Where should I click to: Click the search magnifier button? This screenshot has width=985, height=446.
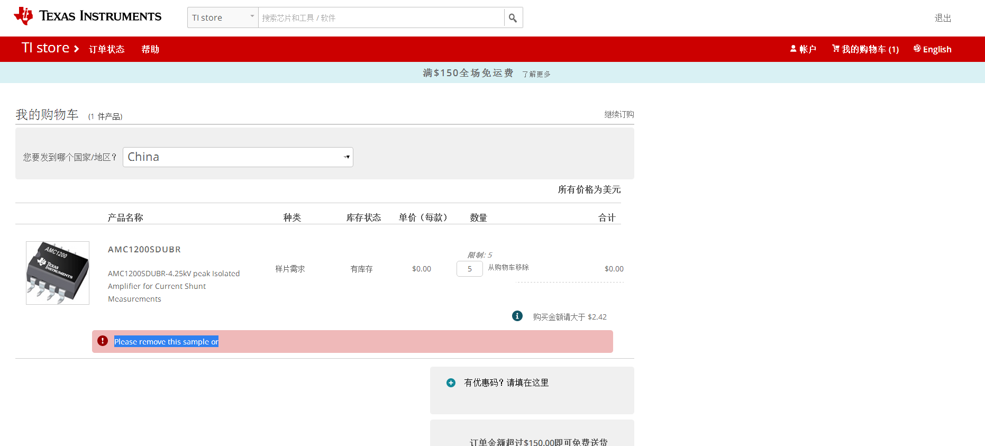pos(513,18)
